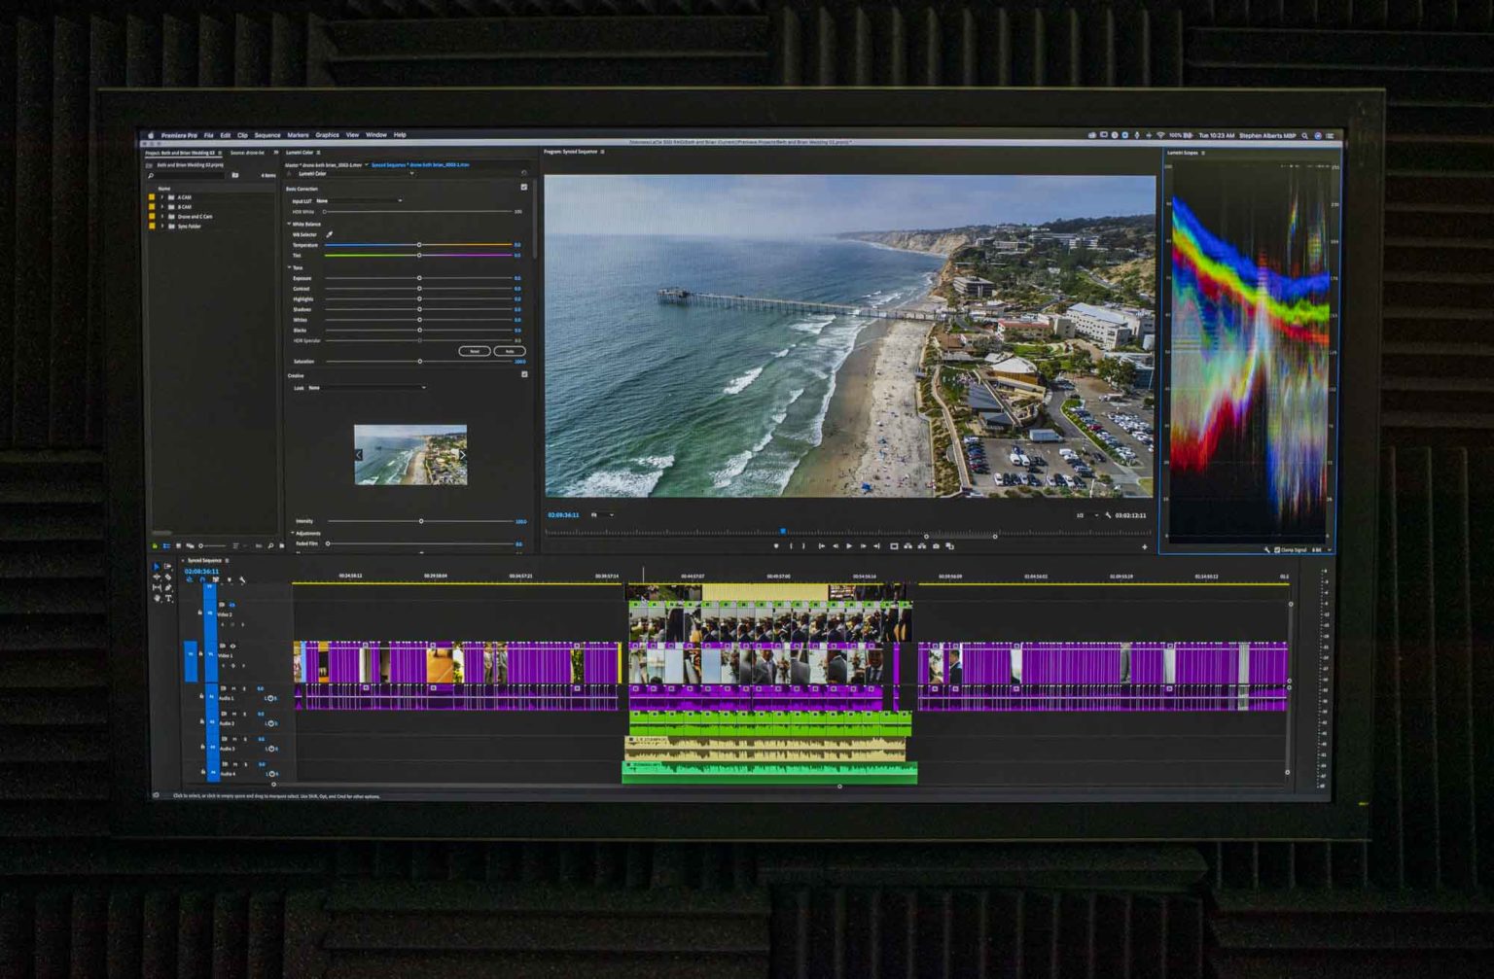
Task: Open the Program monitor button editor plus icon
Action: [x=1144, y=547]
